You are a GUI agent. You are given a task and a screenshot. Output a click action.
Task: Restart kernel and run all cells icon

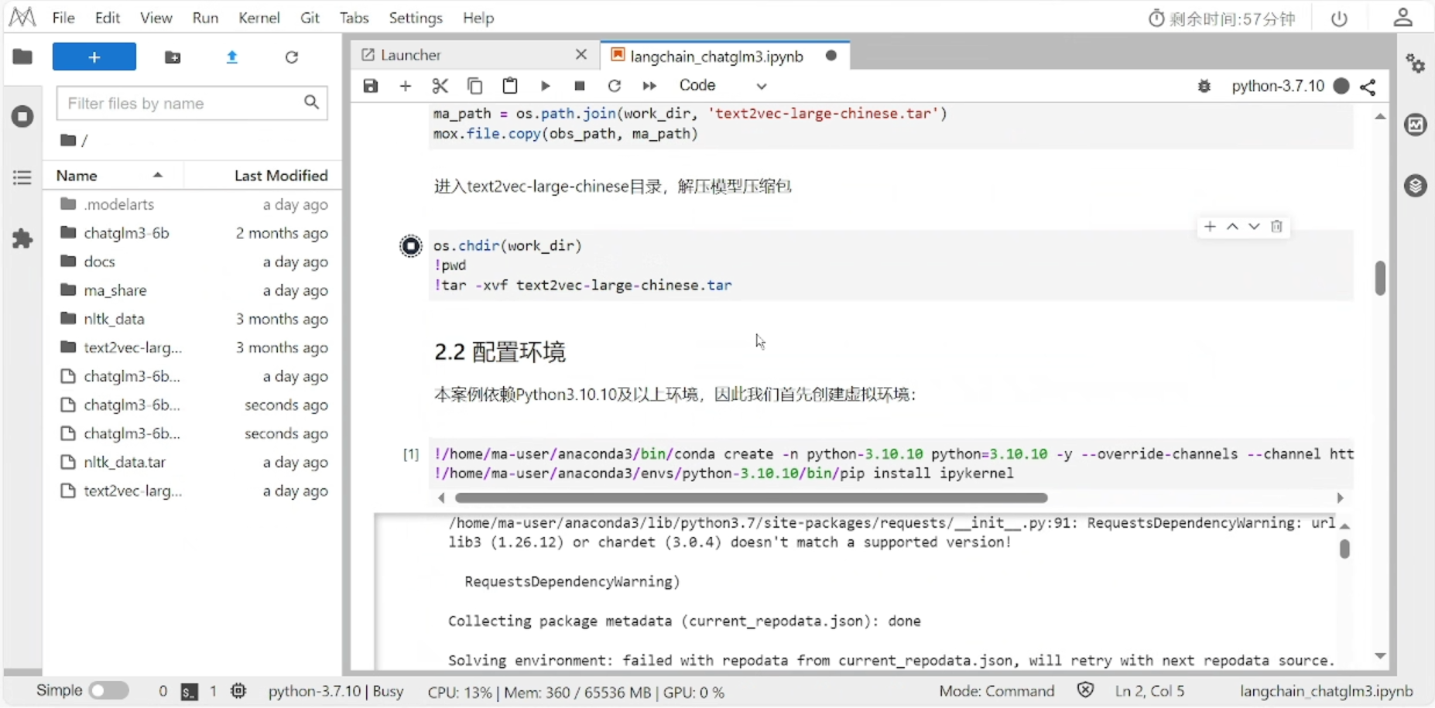tap(649, 86)
